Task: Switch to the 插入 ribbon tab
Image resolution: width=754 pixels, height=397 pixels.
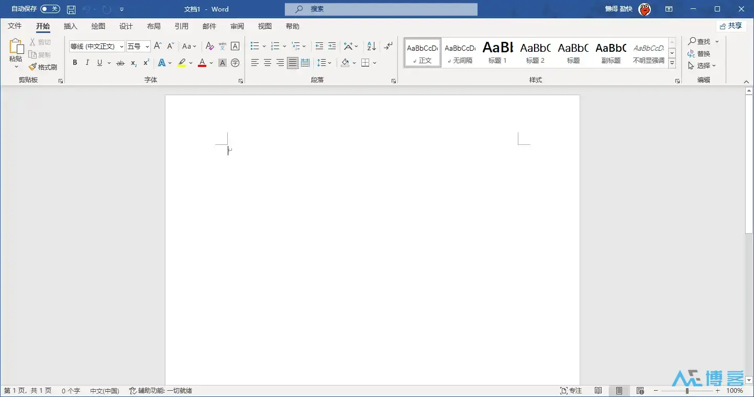Action: [x=70, y=26]
